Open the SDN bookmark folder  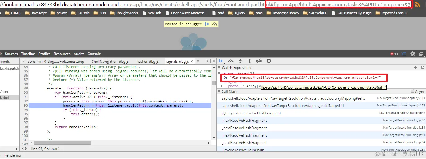click(100, 13)
